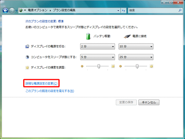Select プラン設定の編集 in the breadcrumb

[64, 10]
